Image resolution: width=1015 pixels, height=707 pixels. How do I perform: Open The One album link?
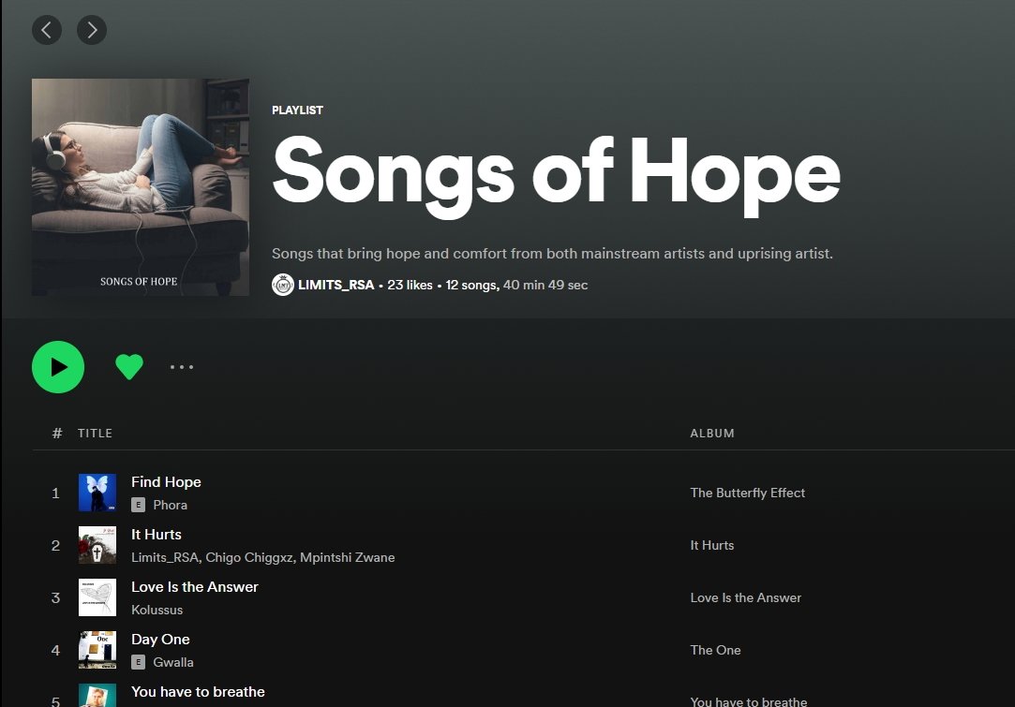point(715,650)
